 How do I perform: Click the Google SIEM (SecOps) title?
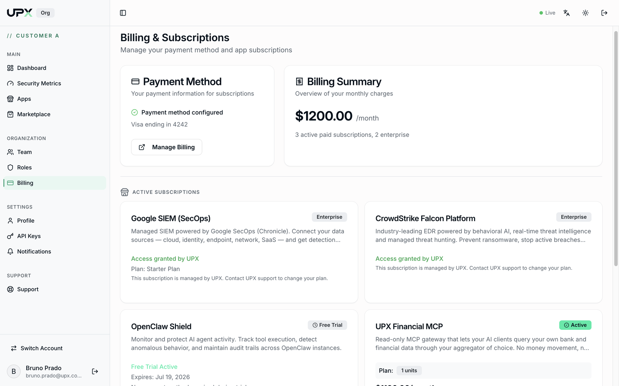coord(171,218)
